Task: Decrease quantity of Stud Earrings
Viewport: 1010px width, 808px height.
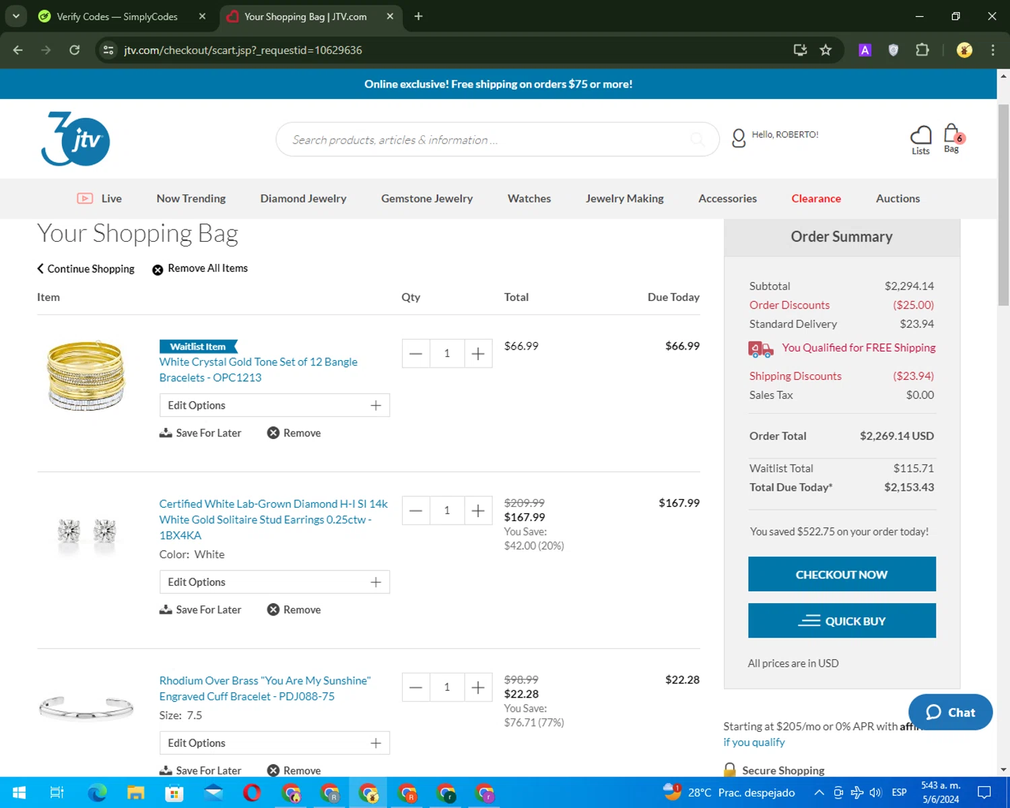Action: 416,510
